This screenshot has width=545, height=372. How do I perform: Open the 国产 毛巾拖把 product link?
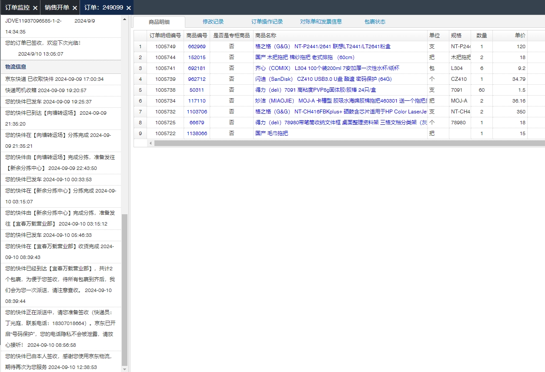(271, 133)
